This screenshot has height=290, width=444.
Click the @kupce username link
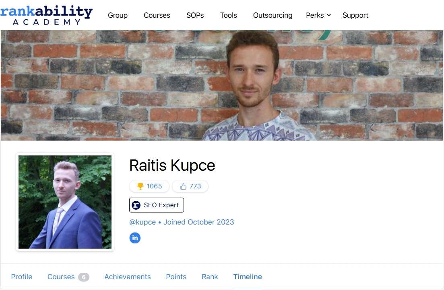pos(142,222)
